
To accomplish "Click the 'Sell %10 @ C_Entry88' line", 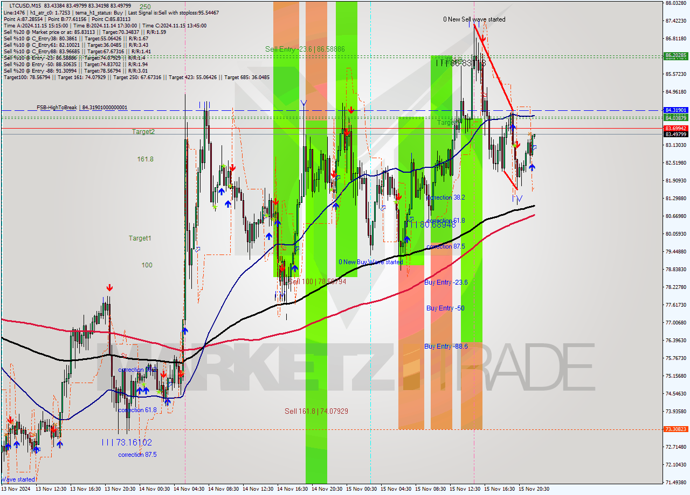I will pos(77,52).
